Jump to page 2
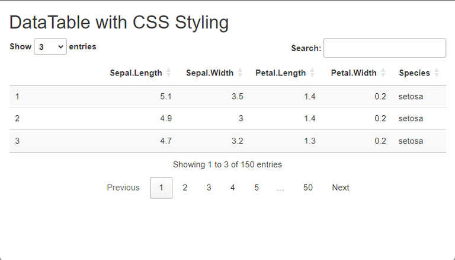455x260 pixels. click(x=185, y=188)
